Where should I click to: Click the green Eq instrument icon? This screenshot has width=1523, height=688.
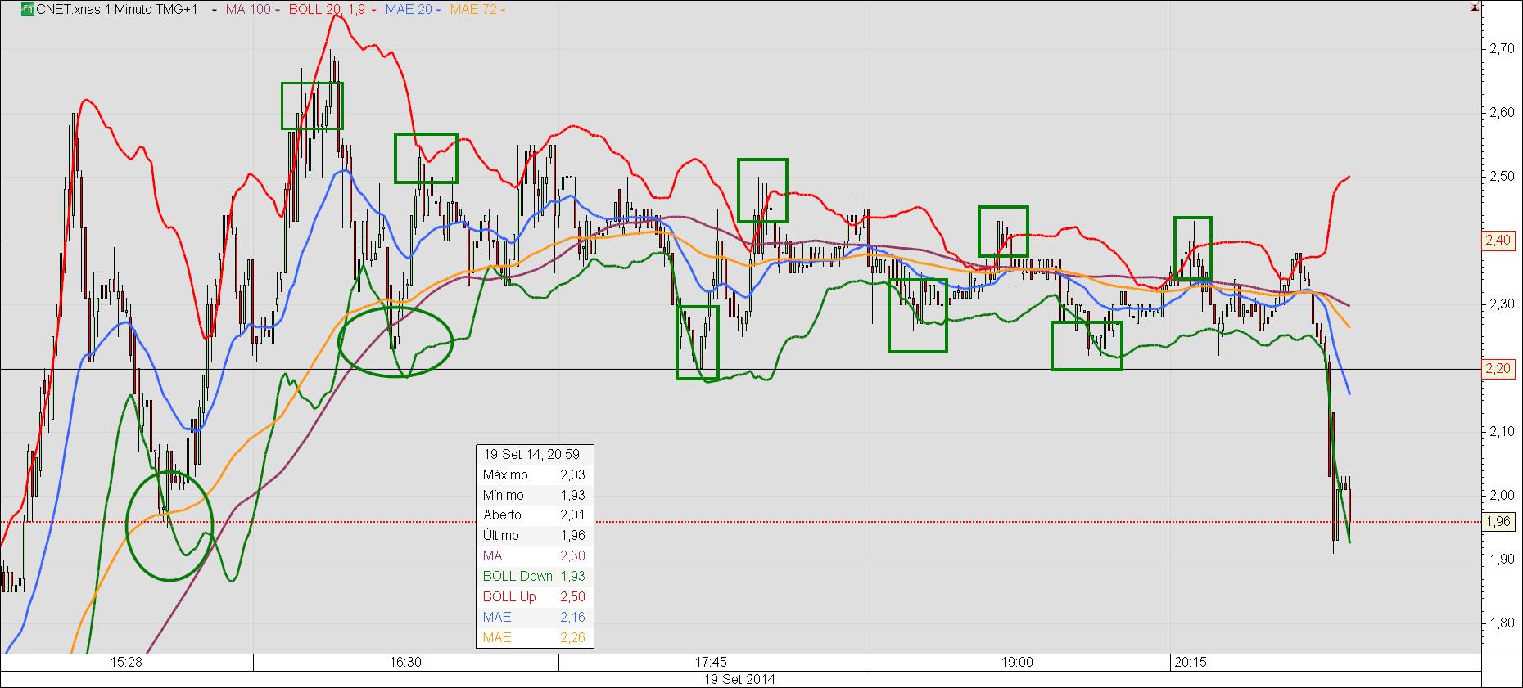[27, 10]
